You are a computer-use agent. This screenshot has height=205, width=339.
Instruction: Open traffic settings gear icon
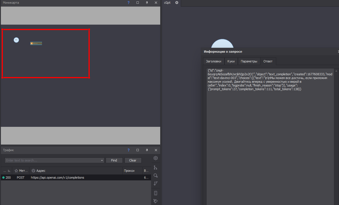[x=156, y=158]
